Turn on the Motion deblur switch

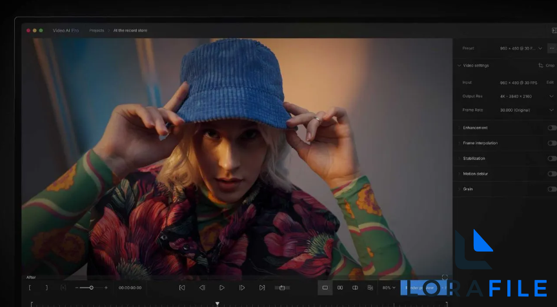point(552,174)
